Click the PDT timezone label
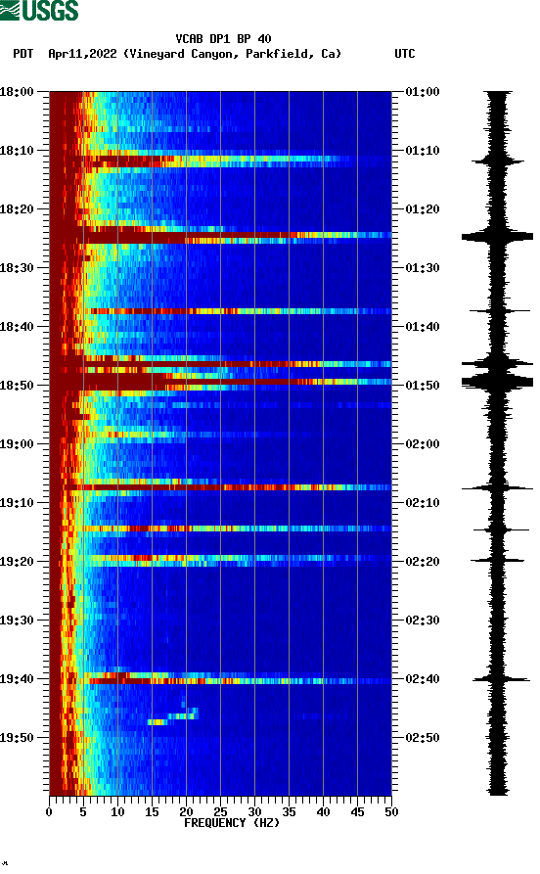This screenshot has height=874, width=540. pyautogui.click(x=22, y=54)
